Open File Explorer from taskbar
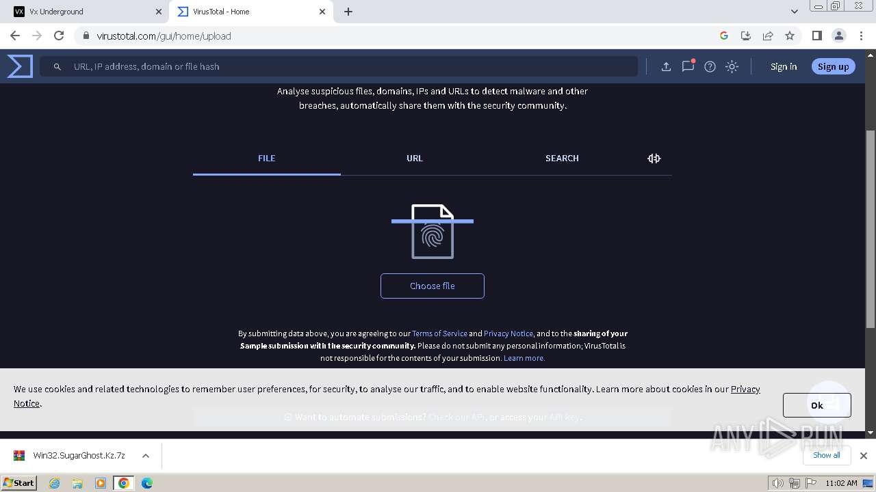 (x=77, y=483)
